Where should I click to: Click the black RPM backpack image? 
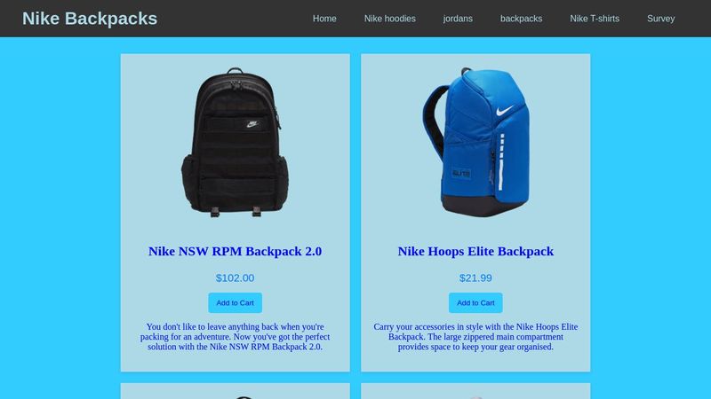pos(235,143)
